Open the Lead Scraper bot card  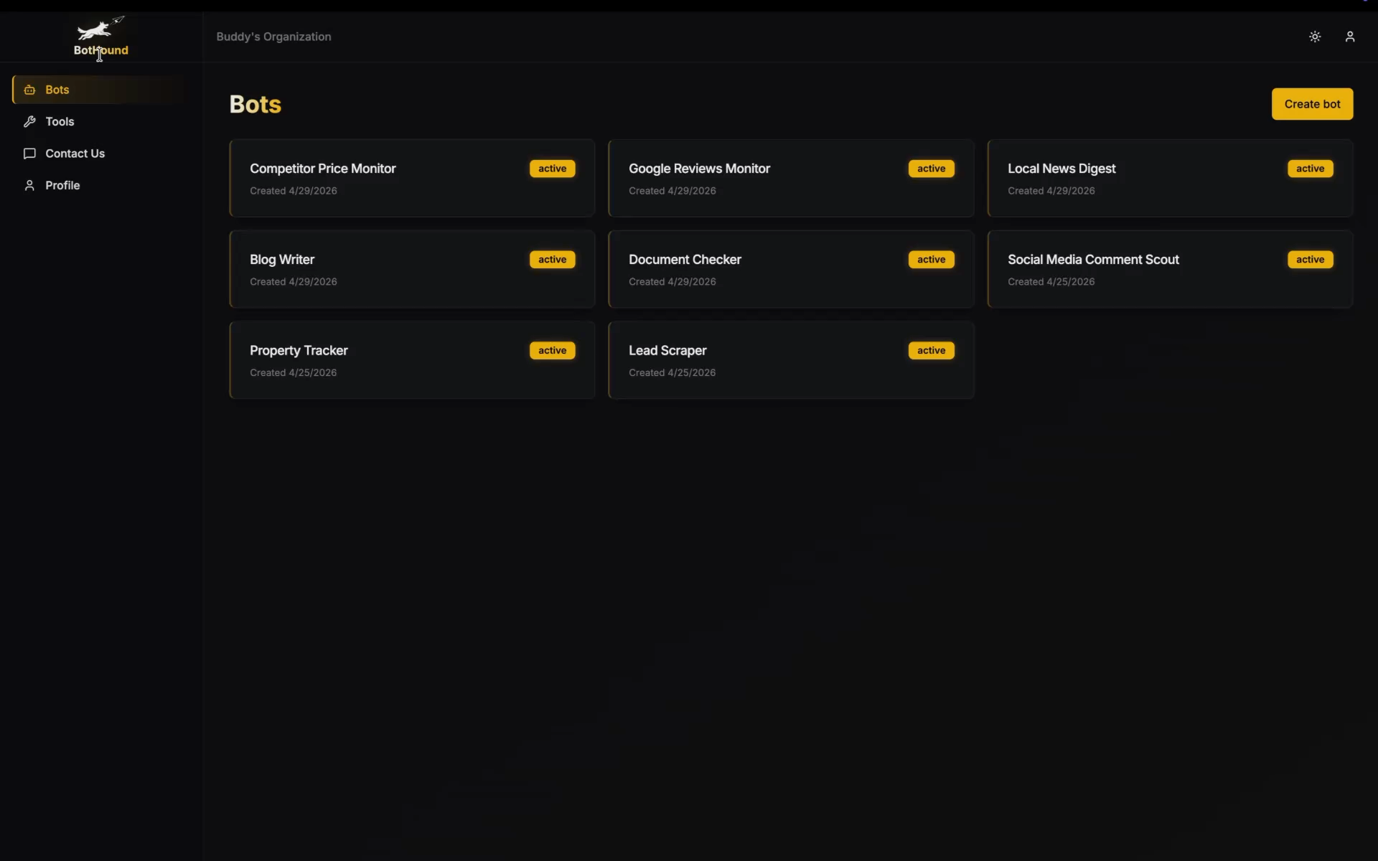pos(791,360)
